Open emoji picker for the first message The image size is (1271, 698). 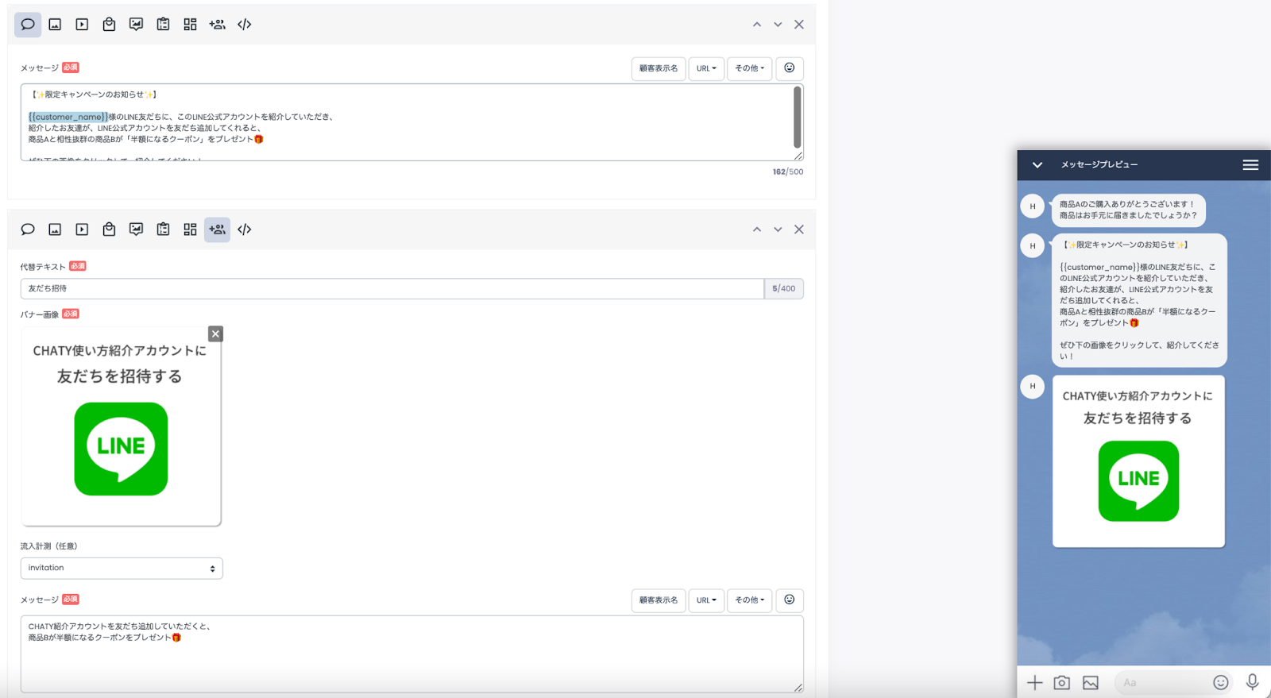789,68
